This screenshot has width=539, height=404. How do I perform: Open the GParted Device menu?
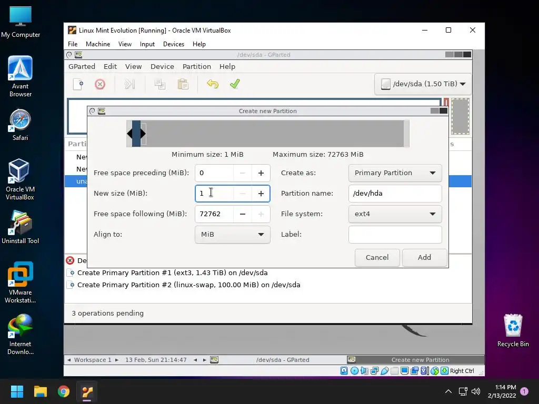tap(162, 67)
